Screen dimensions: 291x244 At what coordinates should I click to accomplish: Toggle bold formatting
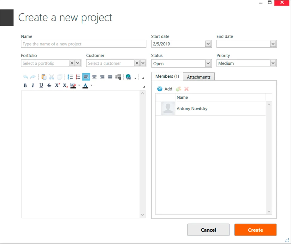(25, 85)
